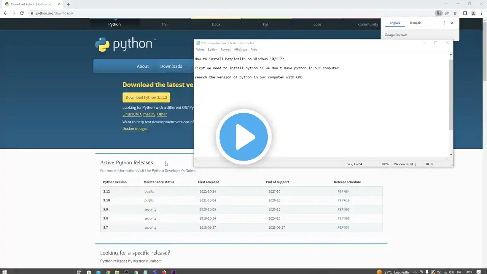
Task: Open the Edition menu in Notepad
Action: [213, 49]
